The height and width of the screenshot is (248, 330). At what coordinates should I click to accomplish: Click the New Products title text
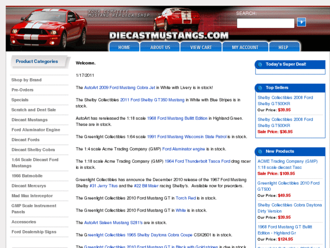(280, 152)
